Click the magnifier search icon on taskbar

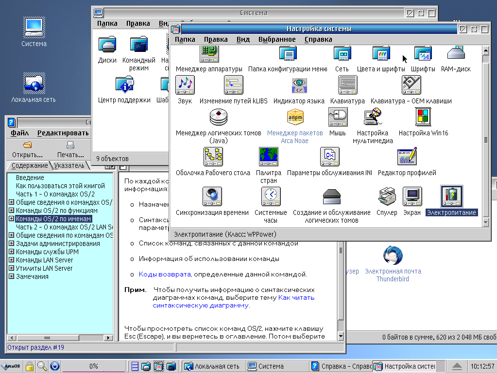tap(42, 366)
